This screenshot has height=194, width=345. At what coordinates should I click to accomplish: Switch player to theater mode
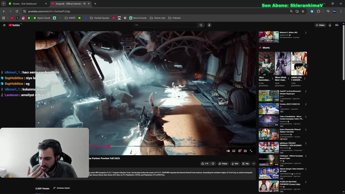click(x=245, y=151)
